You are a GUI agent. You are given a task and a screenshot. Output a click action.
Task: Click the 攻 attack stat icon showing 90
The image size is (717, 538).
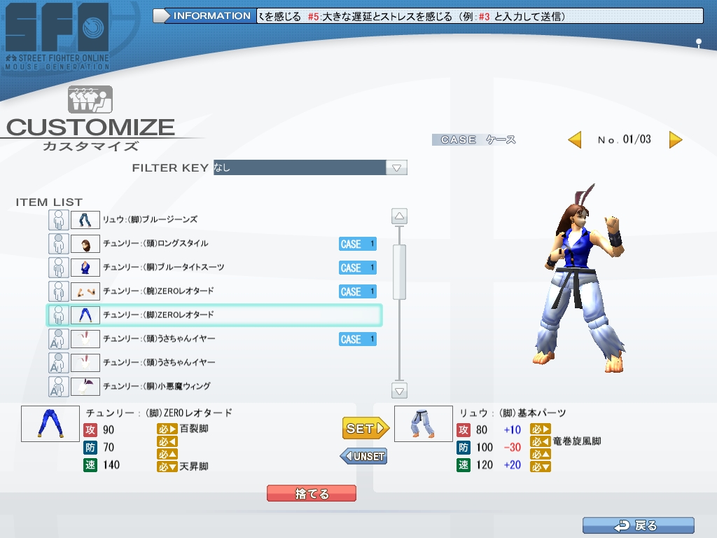(90, 429)
